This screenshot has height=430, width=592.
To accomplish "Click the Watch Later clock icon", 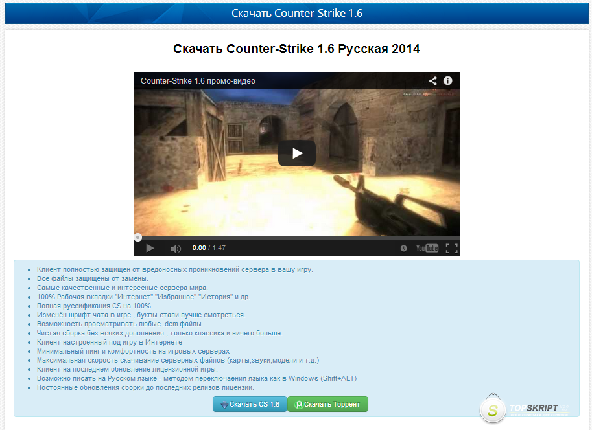I will coord(403,248).
